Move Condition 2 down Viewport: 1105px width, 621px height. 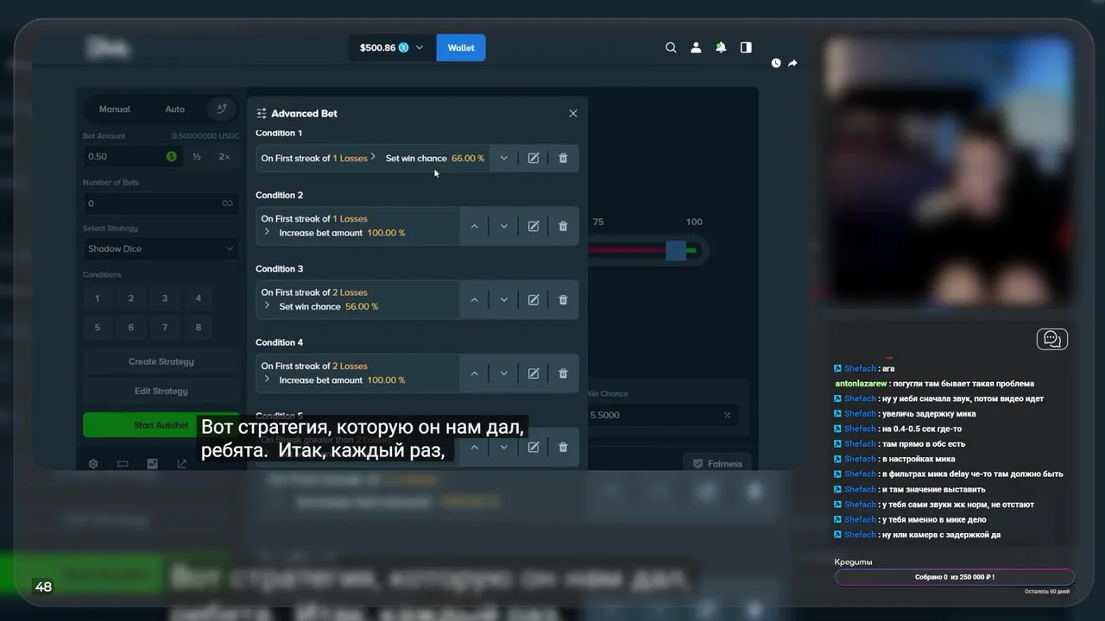pos(504,226)
